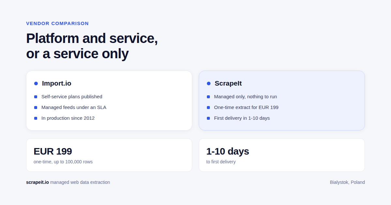Click 'Self-service plans published' bullet text
391x205 pixels.
click(72, 97)
